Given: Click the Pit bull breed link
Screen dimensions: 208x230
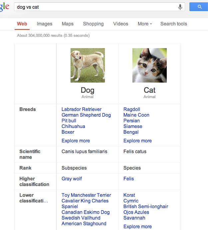Looking at the screenshot, I should (69, 121).
